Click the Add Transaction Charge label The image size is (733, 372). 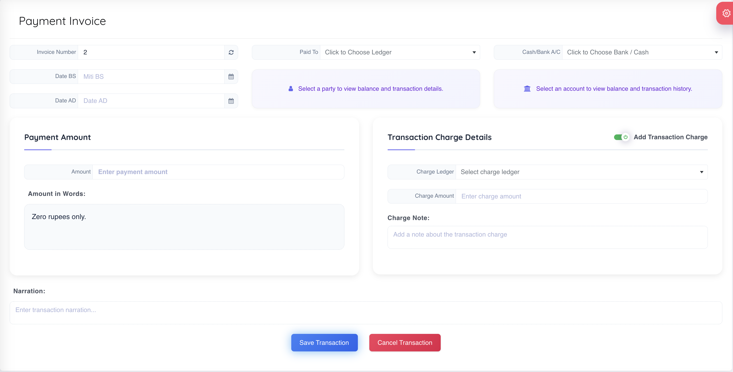[670, 137]
